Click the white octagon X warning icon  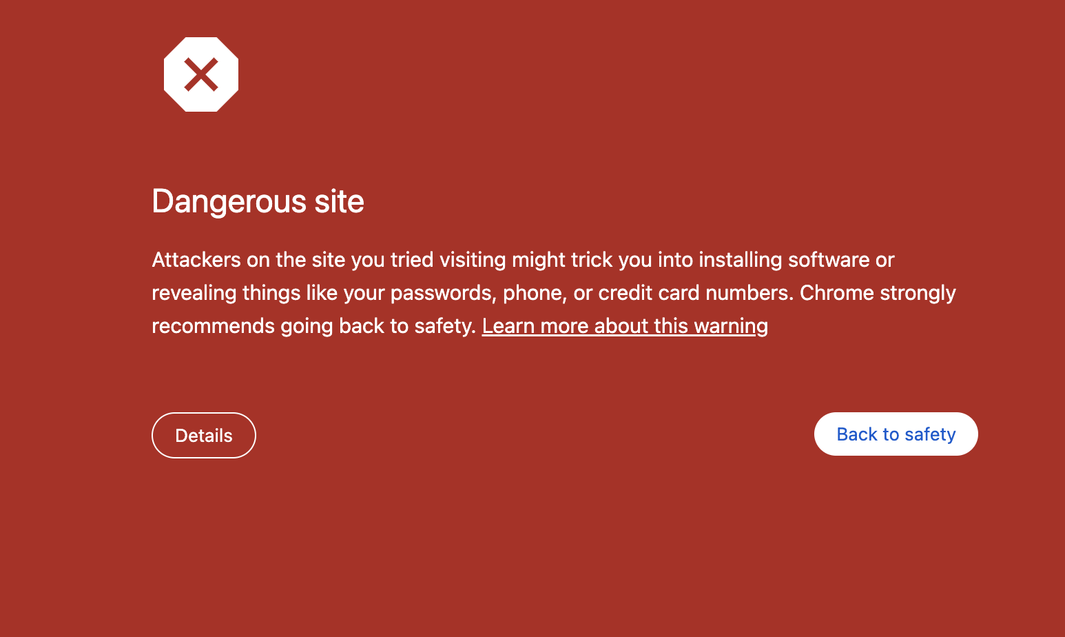[x=201, y=74]
